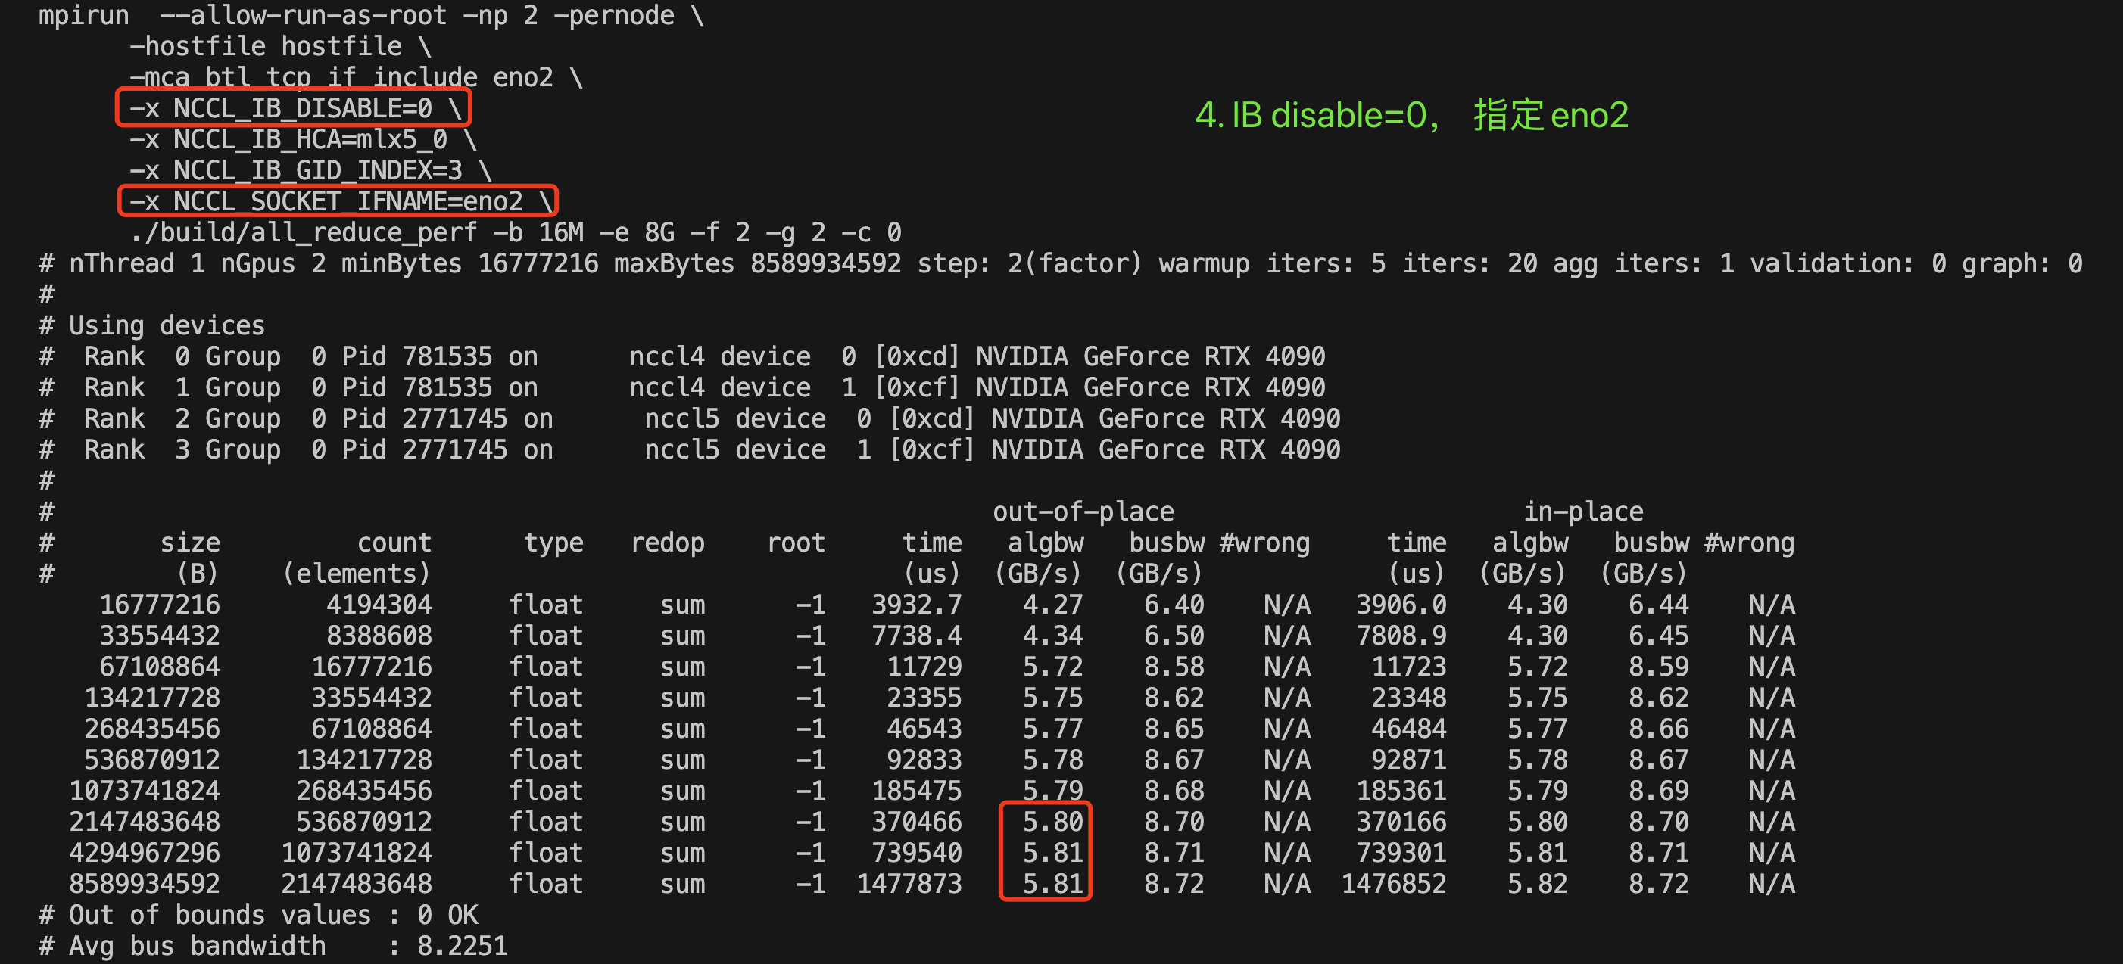
Task: Click the size value 8589934592 in last row
Action: click(144, 883)
